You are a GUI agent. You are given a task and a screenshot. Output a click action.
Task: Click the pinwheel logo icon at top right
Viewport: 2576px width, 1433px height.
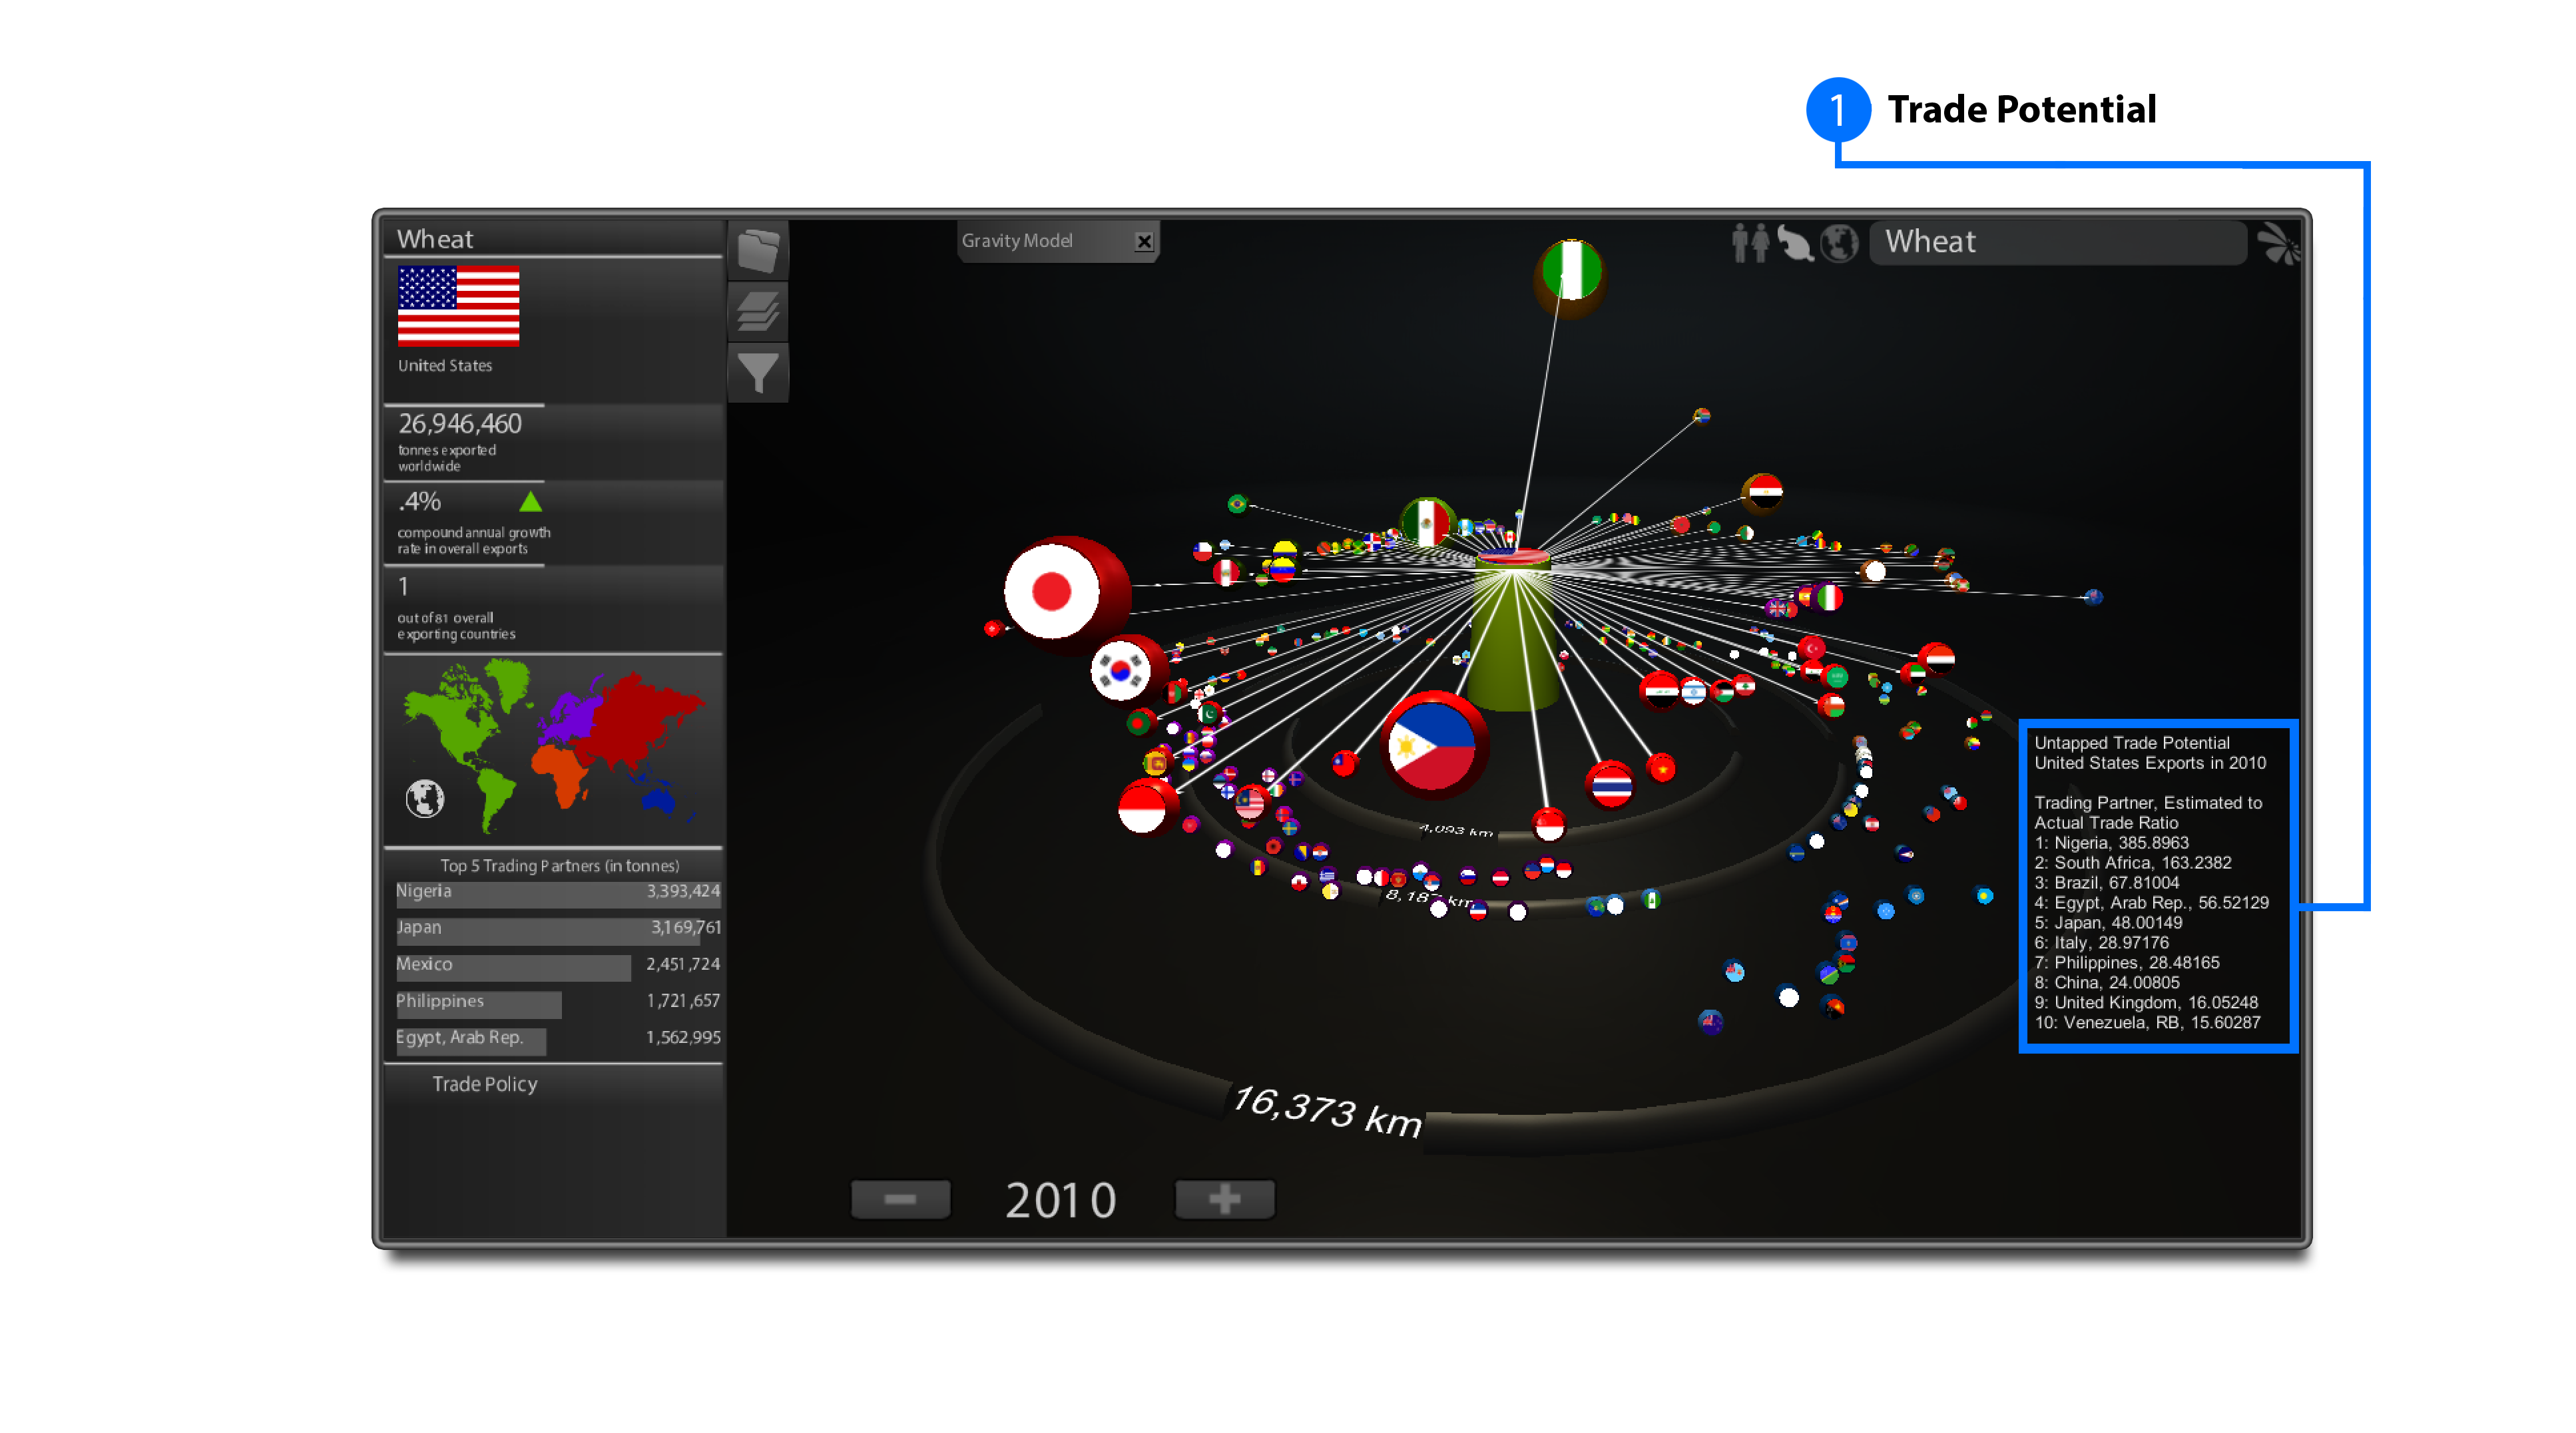tap(2279, 243)
